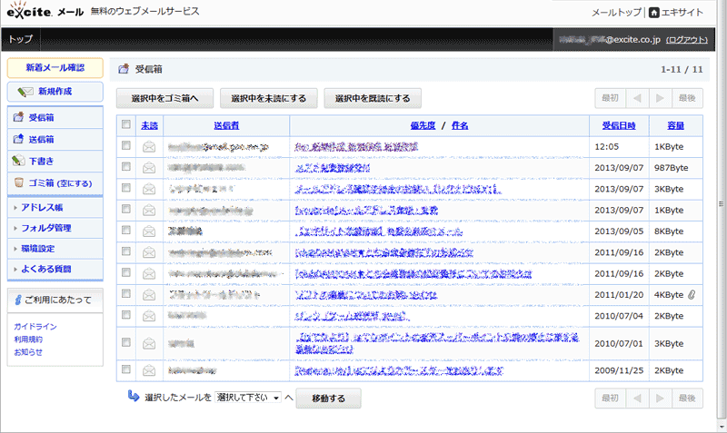Sort by 優先度 column header
The width and height of the screenshot is (727, 433).
[x=423, y=125]
